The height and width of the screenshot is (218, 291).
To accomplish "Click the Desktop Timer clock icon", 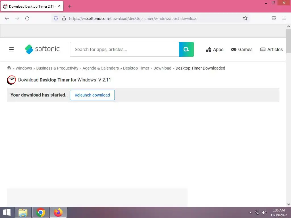I will coord(11,80).
